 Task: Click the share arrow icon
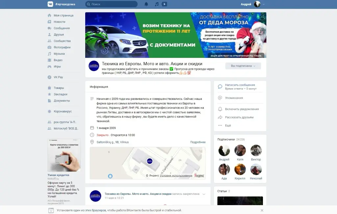220,117
